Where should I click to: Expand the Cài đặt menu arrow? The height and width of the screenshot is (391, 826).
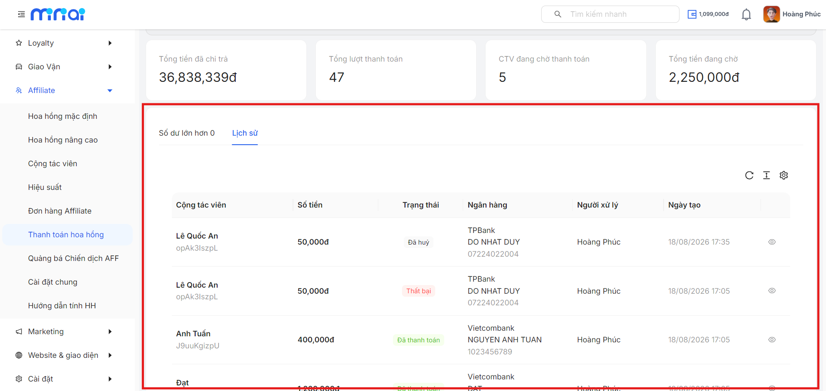tap(110, 379)
